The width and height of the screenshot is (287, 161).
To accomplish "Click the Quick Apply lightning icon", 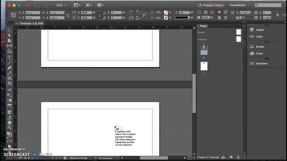I will (278, 15).
